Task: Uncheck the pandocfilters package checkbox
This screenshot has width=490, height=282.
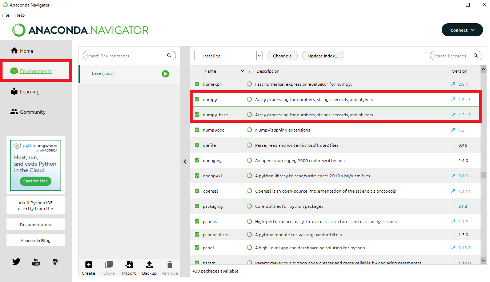Action: [197, 234]
